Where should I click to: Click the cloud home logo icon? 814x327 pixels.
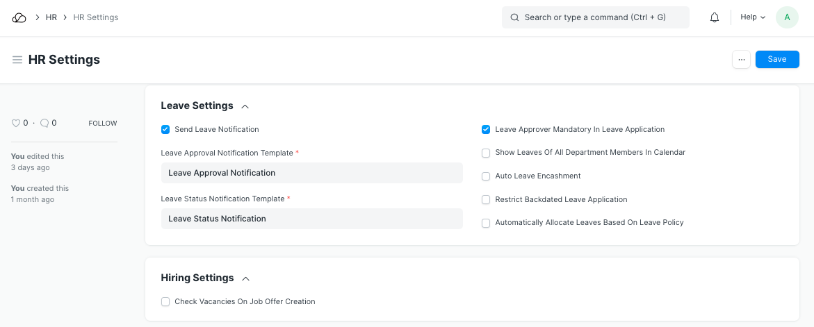[19, 17]
